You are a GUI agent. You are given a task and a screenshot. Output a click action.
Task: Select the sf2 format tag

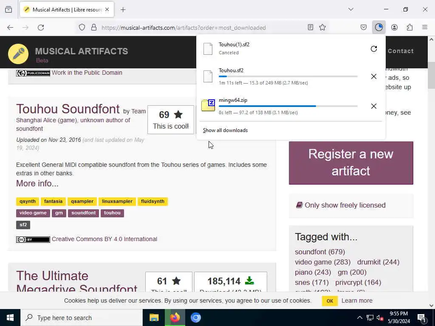click(x=23, y=225)
